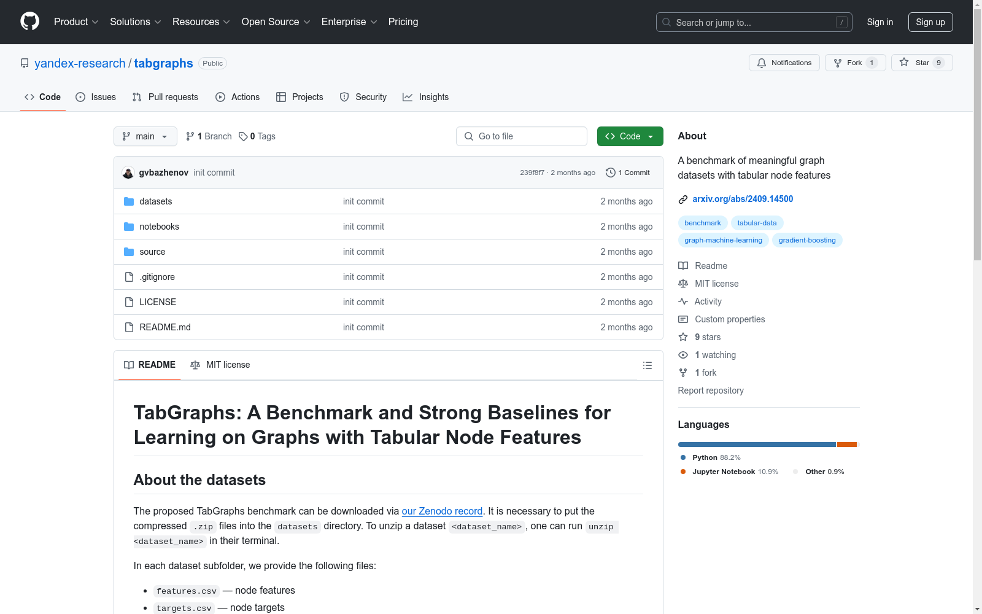Click the gvbazhenov avatar image
The width and height of the screenshot is (982, 614).
tap(128, 173)
